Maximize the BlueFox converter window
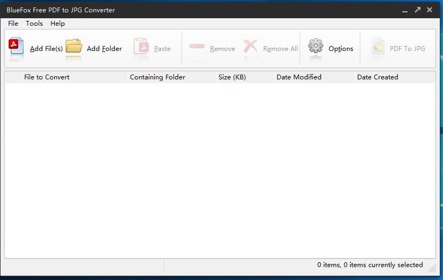Image resolution: width=443 pixels, height=280 pixels. [417, 10]
